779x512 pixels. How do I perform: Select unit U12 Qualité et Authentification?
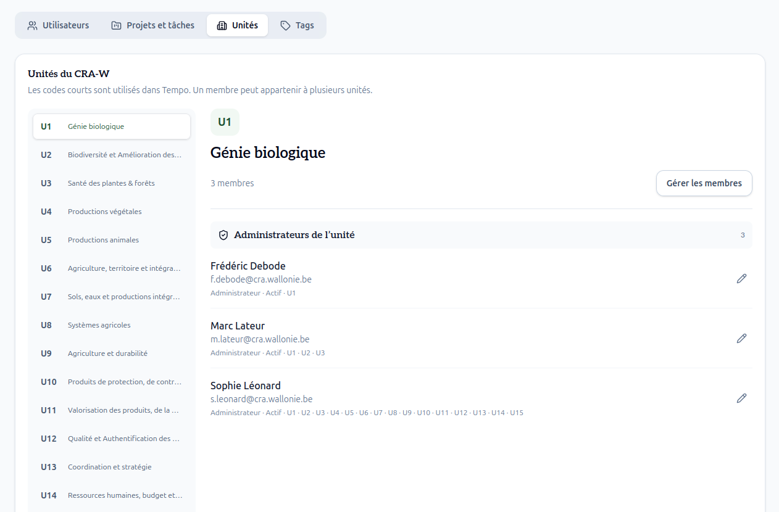point(112,439)
